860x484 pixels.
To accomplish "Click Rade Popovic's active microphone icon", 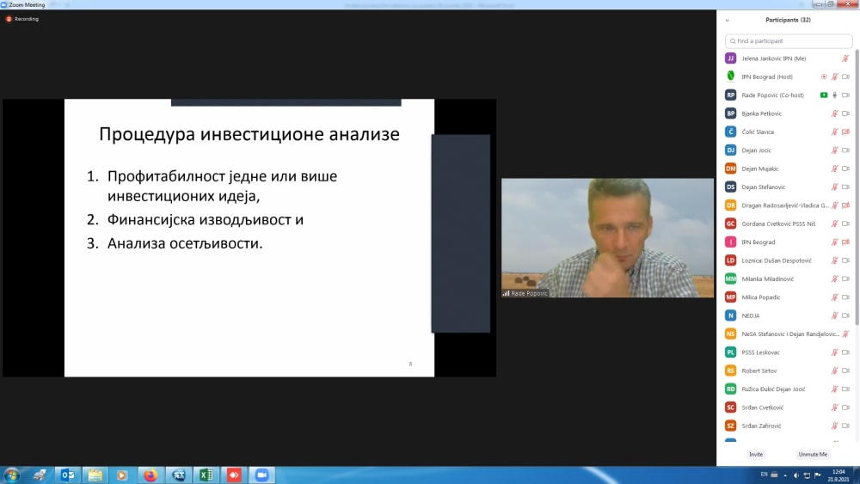I will click(x=835, y=95).
